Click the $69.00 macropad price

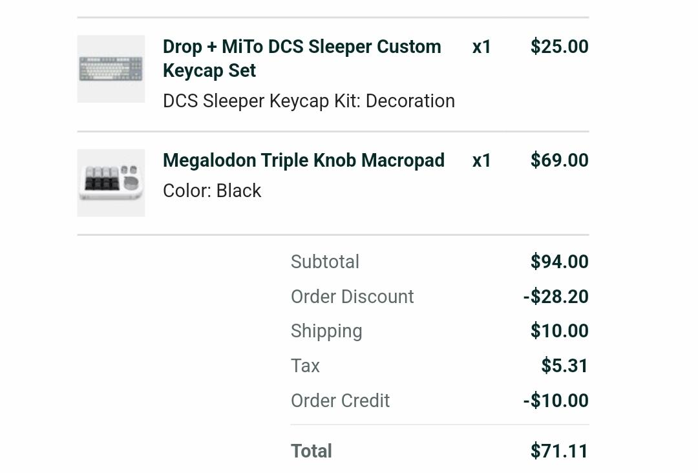coord(560,160)
